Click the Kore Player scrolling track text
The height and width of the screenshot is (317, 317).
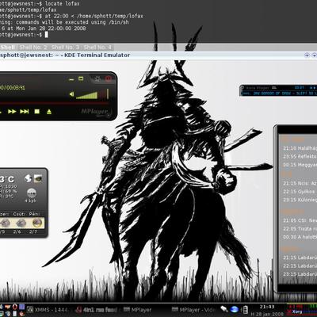[x=280, y=94]
